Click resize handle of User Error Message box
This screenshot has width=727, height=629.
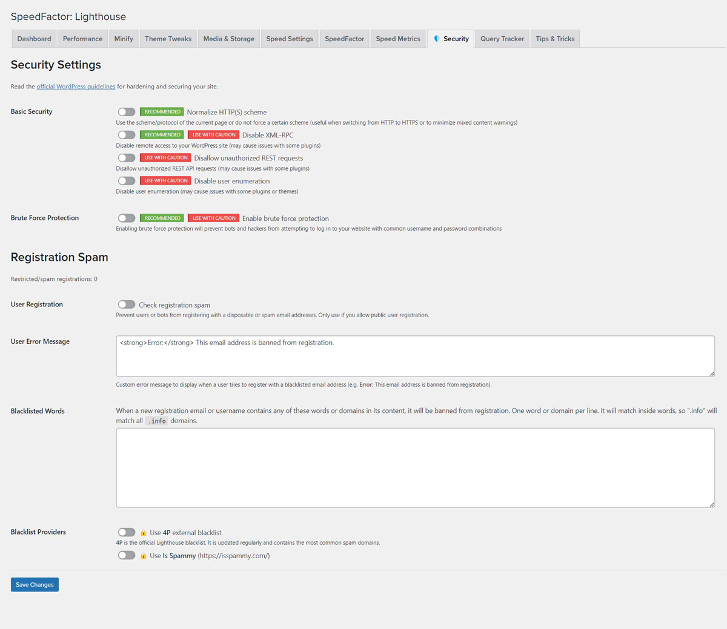click(711, 374)
